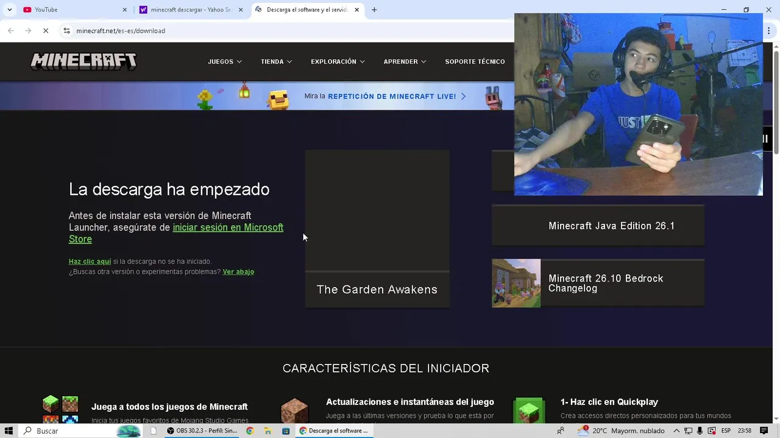Expand the TIENDA menu

point(277,61)
